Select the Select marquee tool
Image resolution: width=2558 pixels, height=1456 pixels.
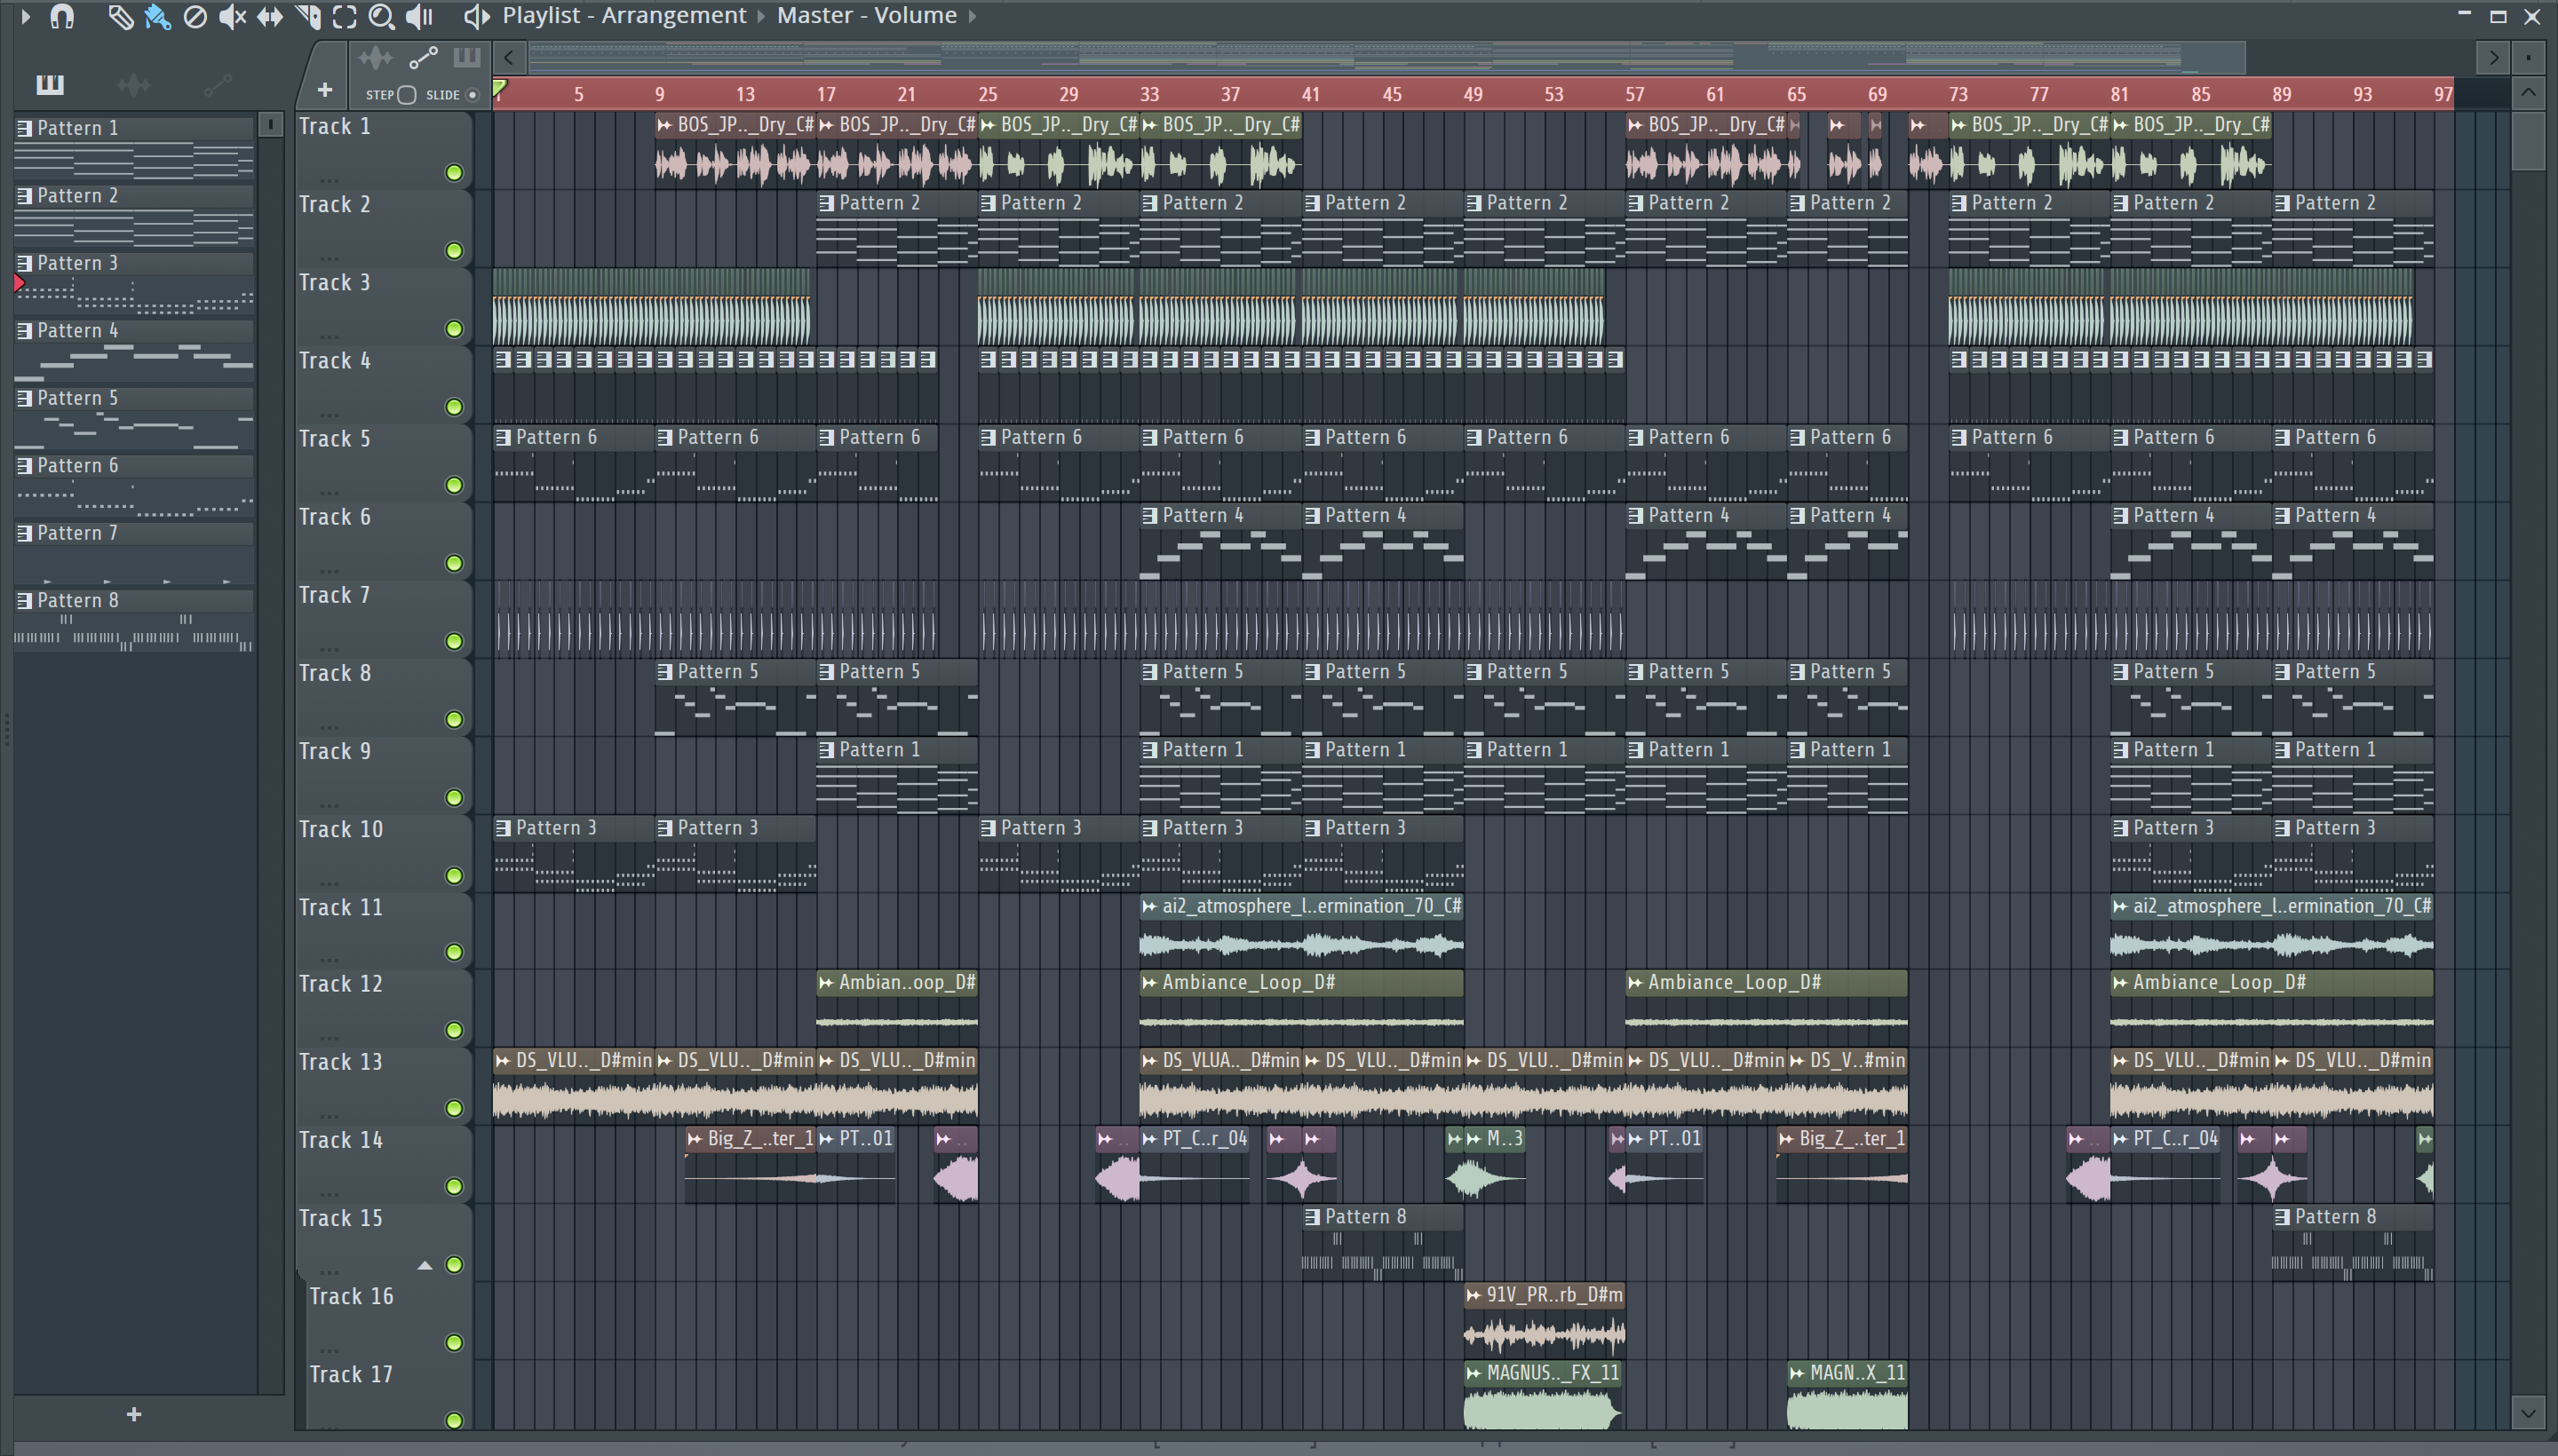[x=344, y=16]
